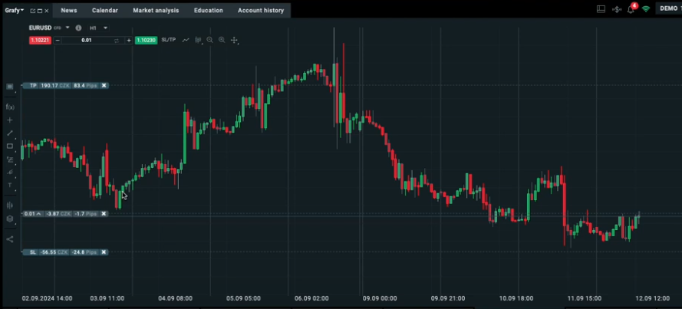Select the Fibonacci retracement tool

[x=10, y=159]
